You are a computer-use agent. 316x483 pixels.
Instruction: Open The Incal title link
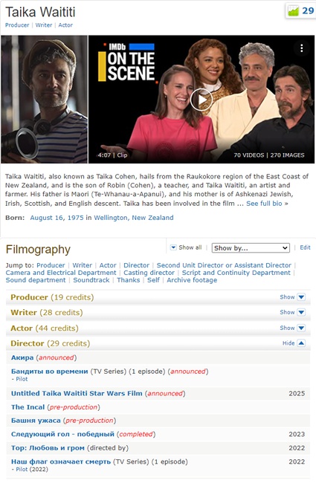28,407
